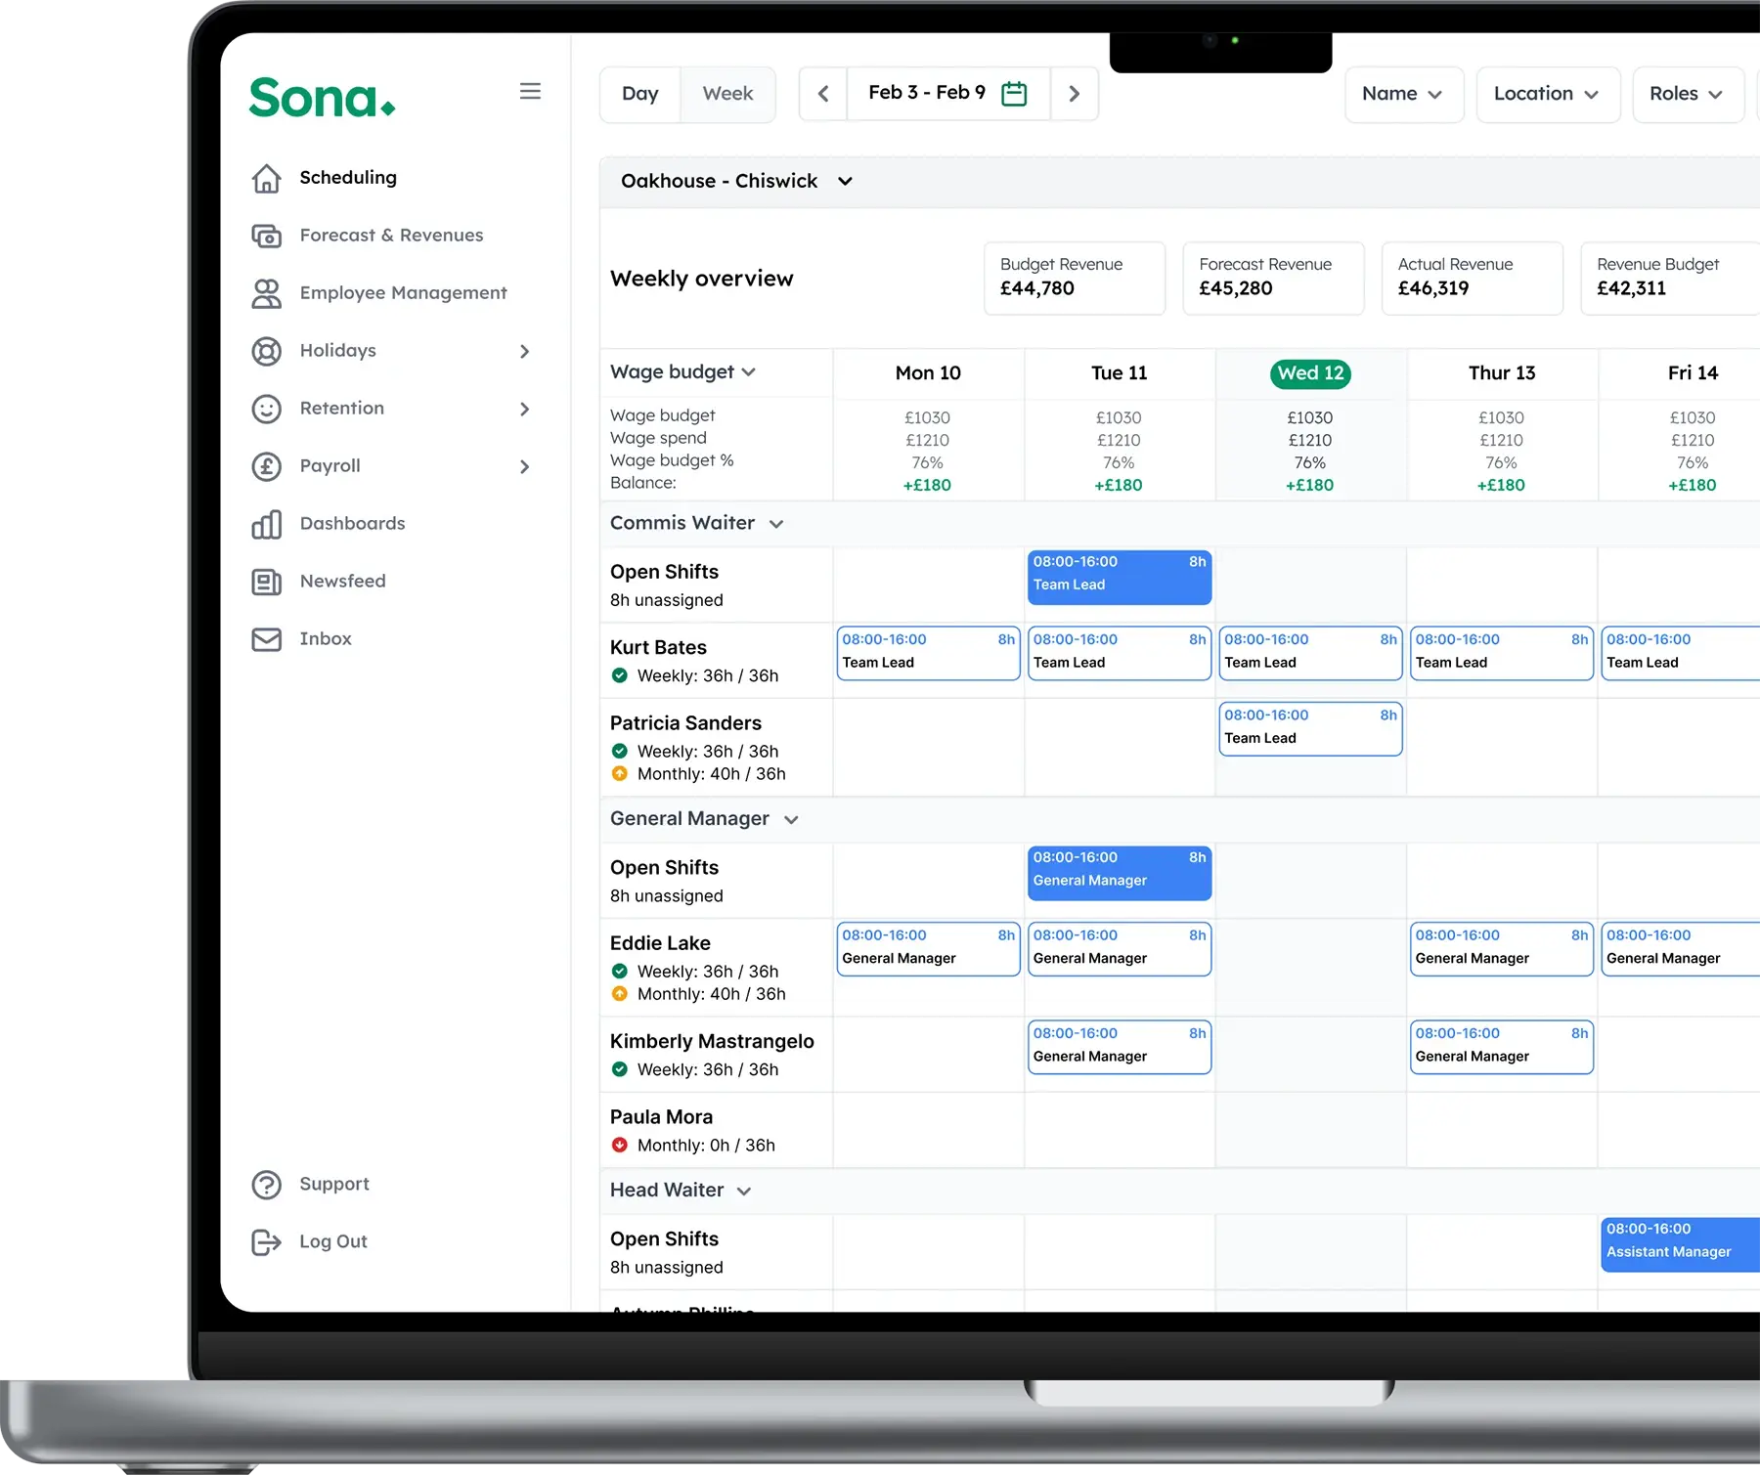Select the Scheduling menu item
The image size is (1760, 1475).
tap(347, 178)
